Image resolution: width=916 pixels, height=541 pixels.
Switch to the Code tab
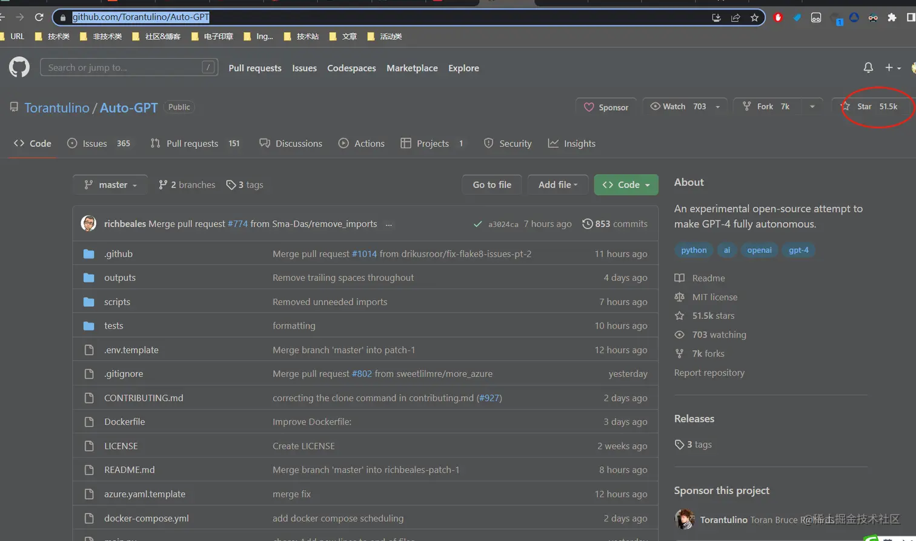tap(33, 143)
